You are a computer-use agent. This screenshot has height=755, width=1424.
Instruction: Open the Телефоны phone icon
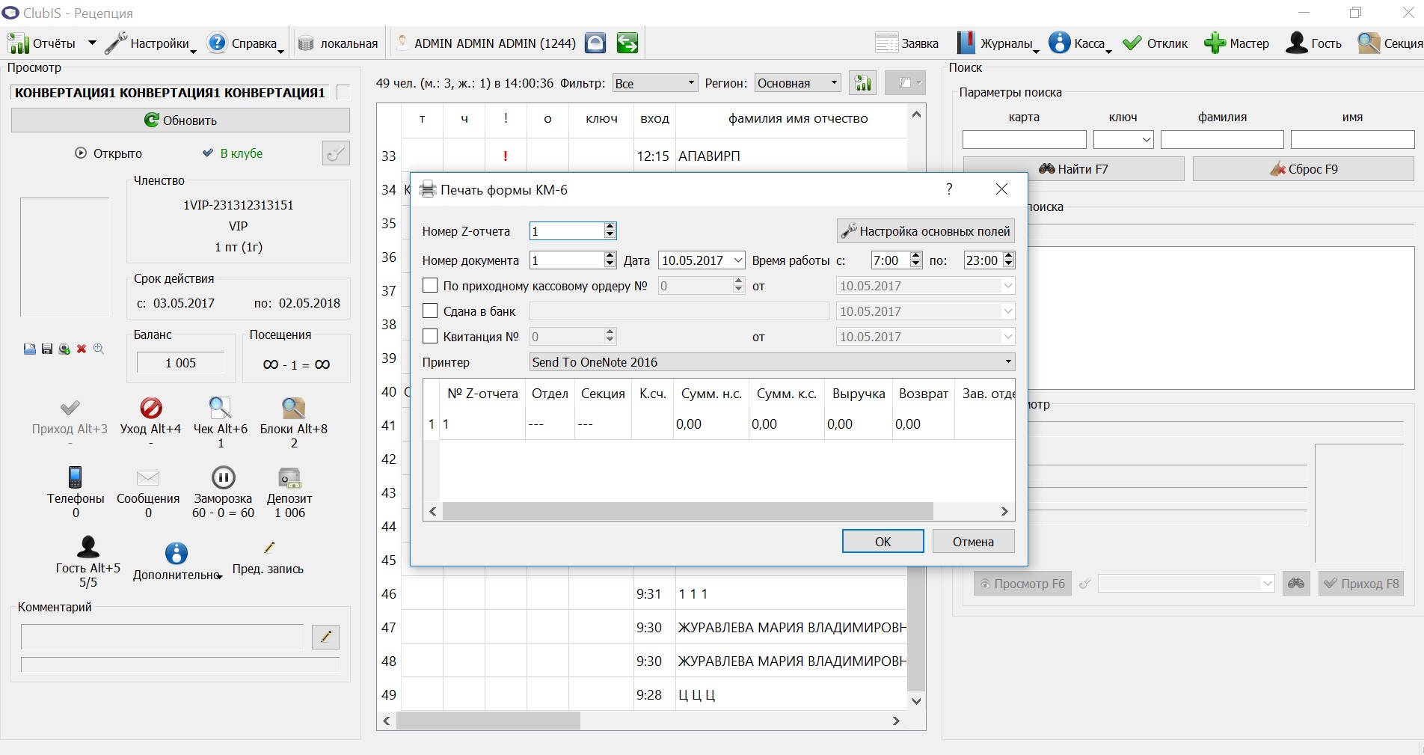pos(75,477)
